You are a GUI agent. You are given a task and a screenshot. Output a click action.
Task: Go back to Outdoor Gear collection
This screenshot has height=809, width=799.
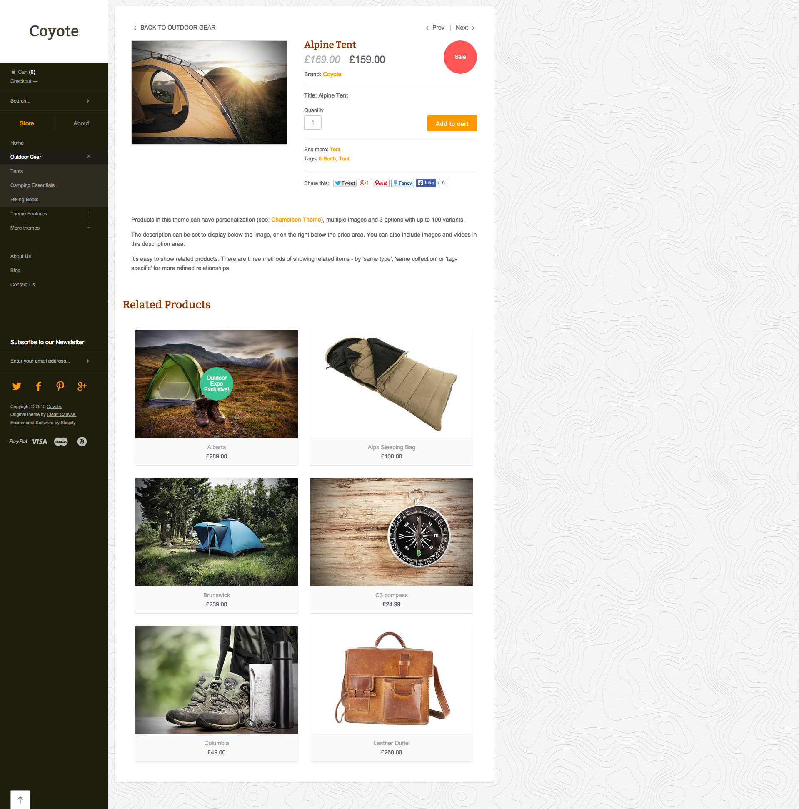coord(174,28)
